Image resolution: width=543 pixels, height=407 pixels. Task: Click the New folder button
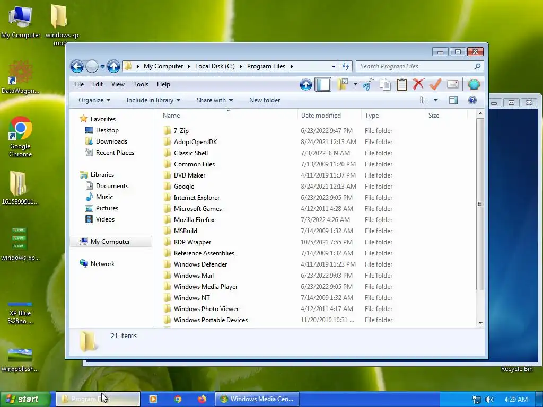265,100
